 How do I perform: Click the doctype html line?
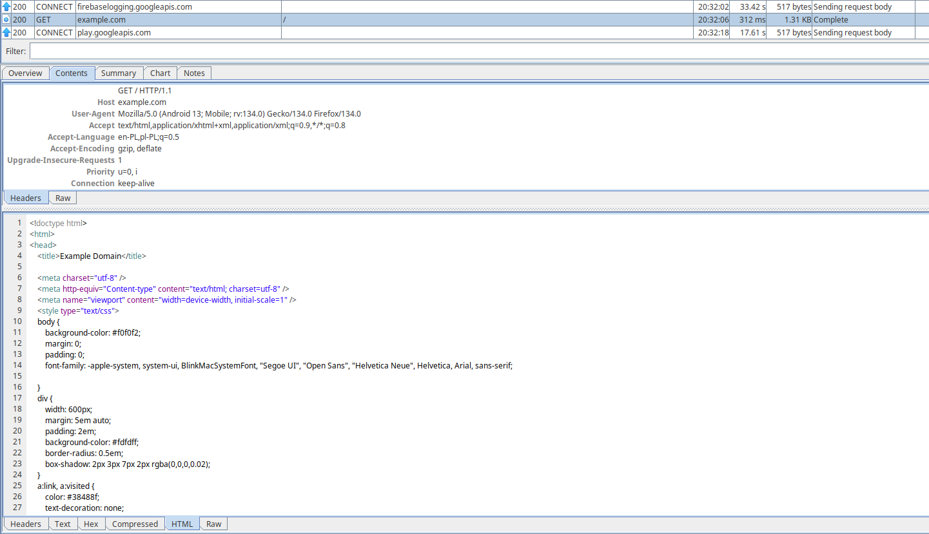pos(58,223)
